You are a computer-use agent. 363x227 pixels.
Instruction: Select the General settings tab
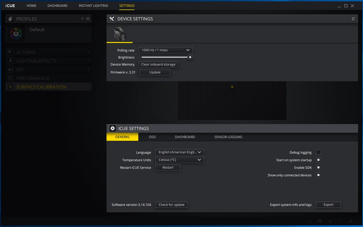pos(123,137)
